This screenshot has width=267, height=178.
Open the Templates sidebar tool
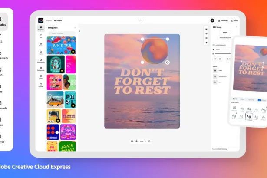point(41,28)
